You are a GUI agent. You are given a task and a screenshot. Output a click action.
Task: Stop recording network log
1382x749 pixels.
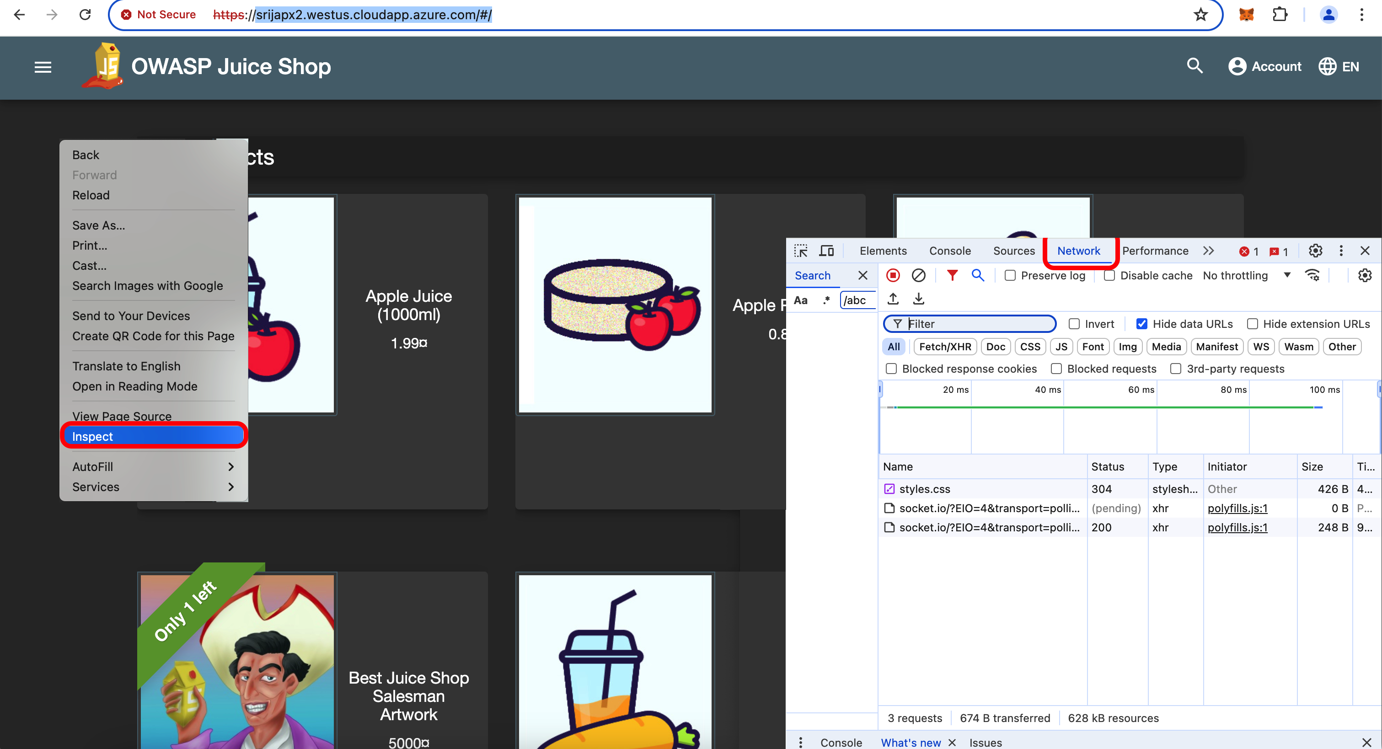893,275
